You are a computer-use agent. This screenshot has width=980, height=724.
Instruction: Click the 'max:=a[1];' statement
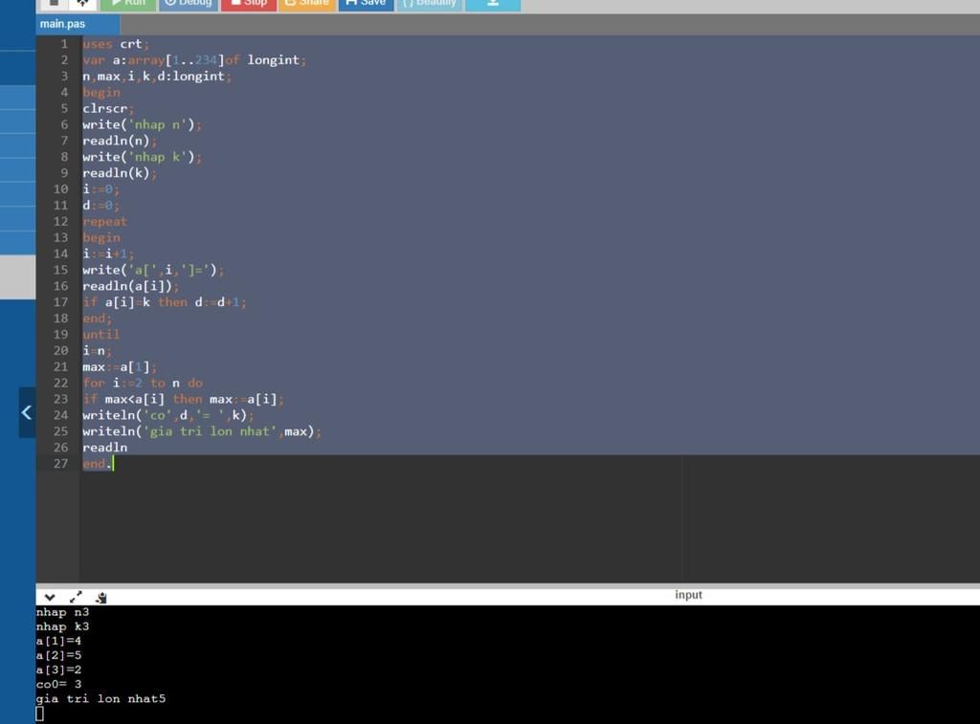(x=120, y=366)
